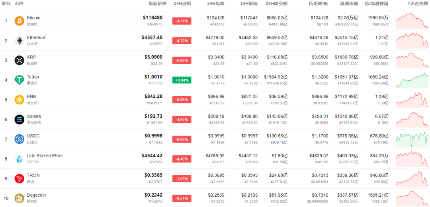This screenshot has width=430, height=207.
Task: Sort by 24H涨幅 column header
Action: [x=182, y=4]
